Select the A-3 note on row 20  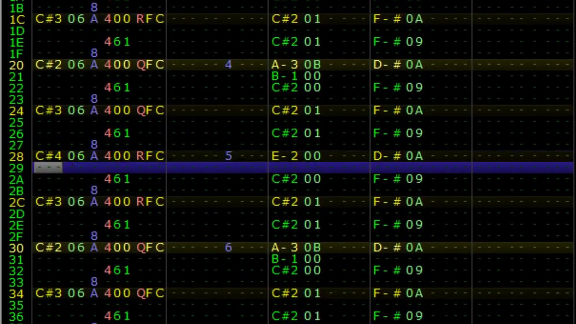[x=284, y=65]
